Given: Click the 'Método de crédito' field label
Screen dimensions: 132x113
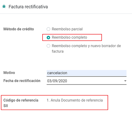Looking at the screenshot, I should (x=19, y=29).
